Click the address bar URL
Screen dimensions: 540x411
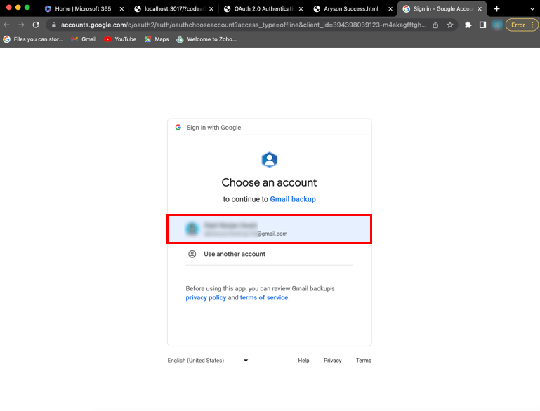tap(244, 25)
